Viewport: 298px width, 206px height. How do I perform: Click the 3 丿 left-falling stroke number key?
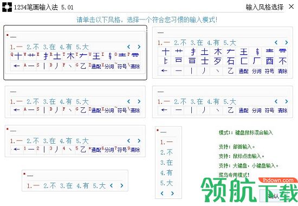click(x=56, y=149)
